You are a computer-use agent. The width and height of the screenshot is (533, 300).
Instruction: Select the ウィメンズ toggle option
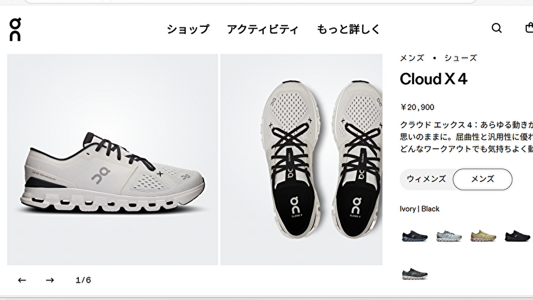[426, 179]
